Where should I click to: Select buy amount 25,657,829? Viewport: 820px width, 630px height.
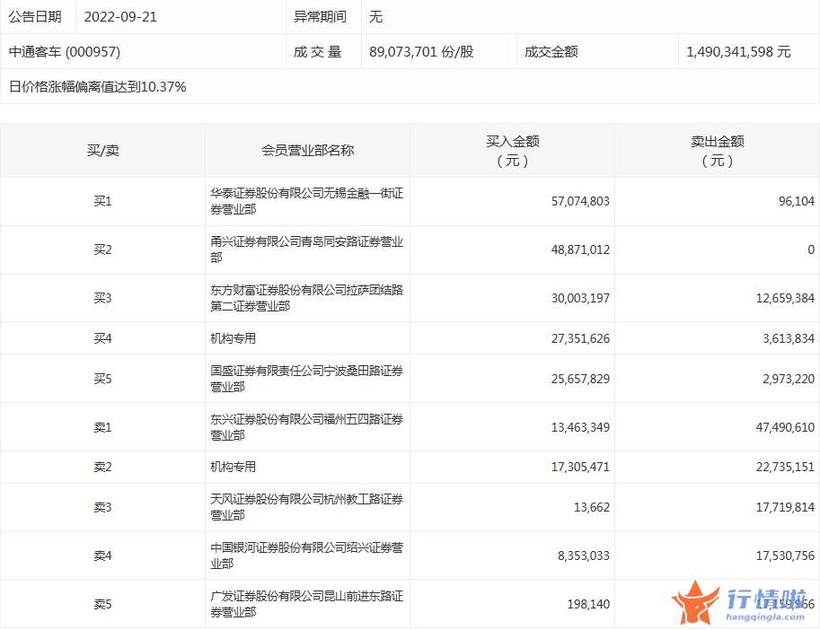point(580,379)
